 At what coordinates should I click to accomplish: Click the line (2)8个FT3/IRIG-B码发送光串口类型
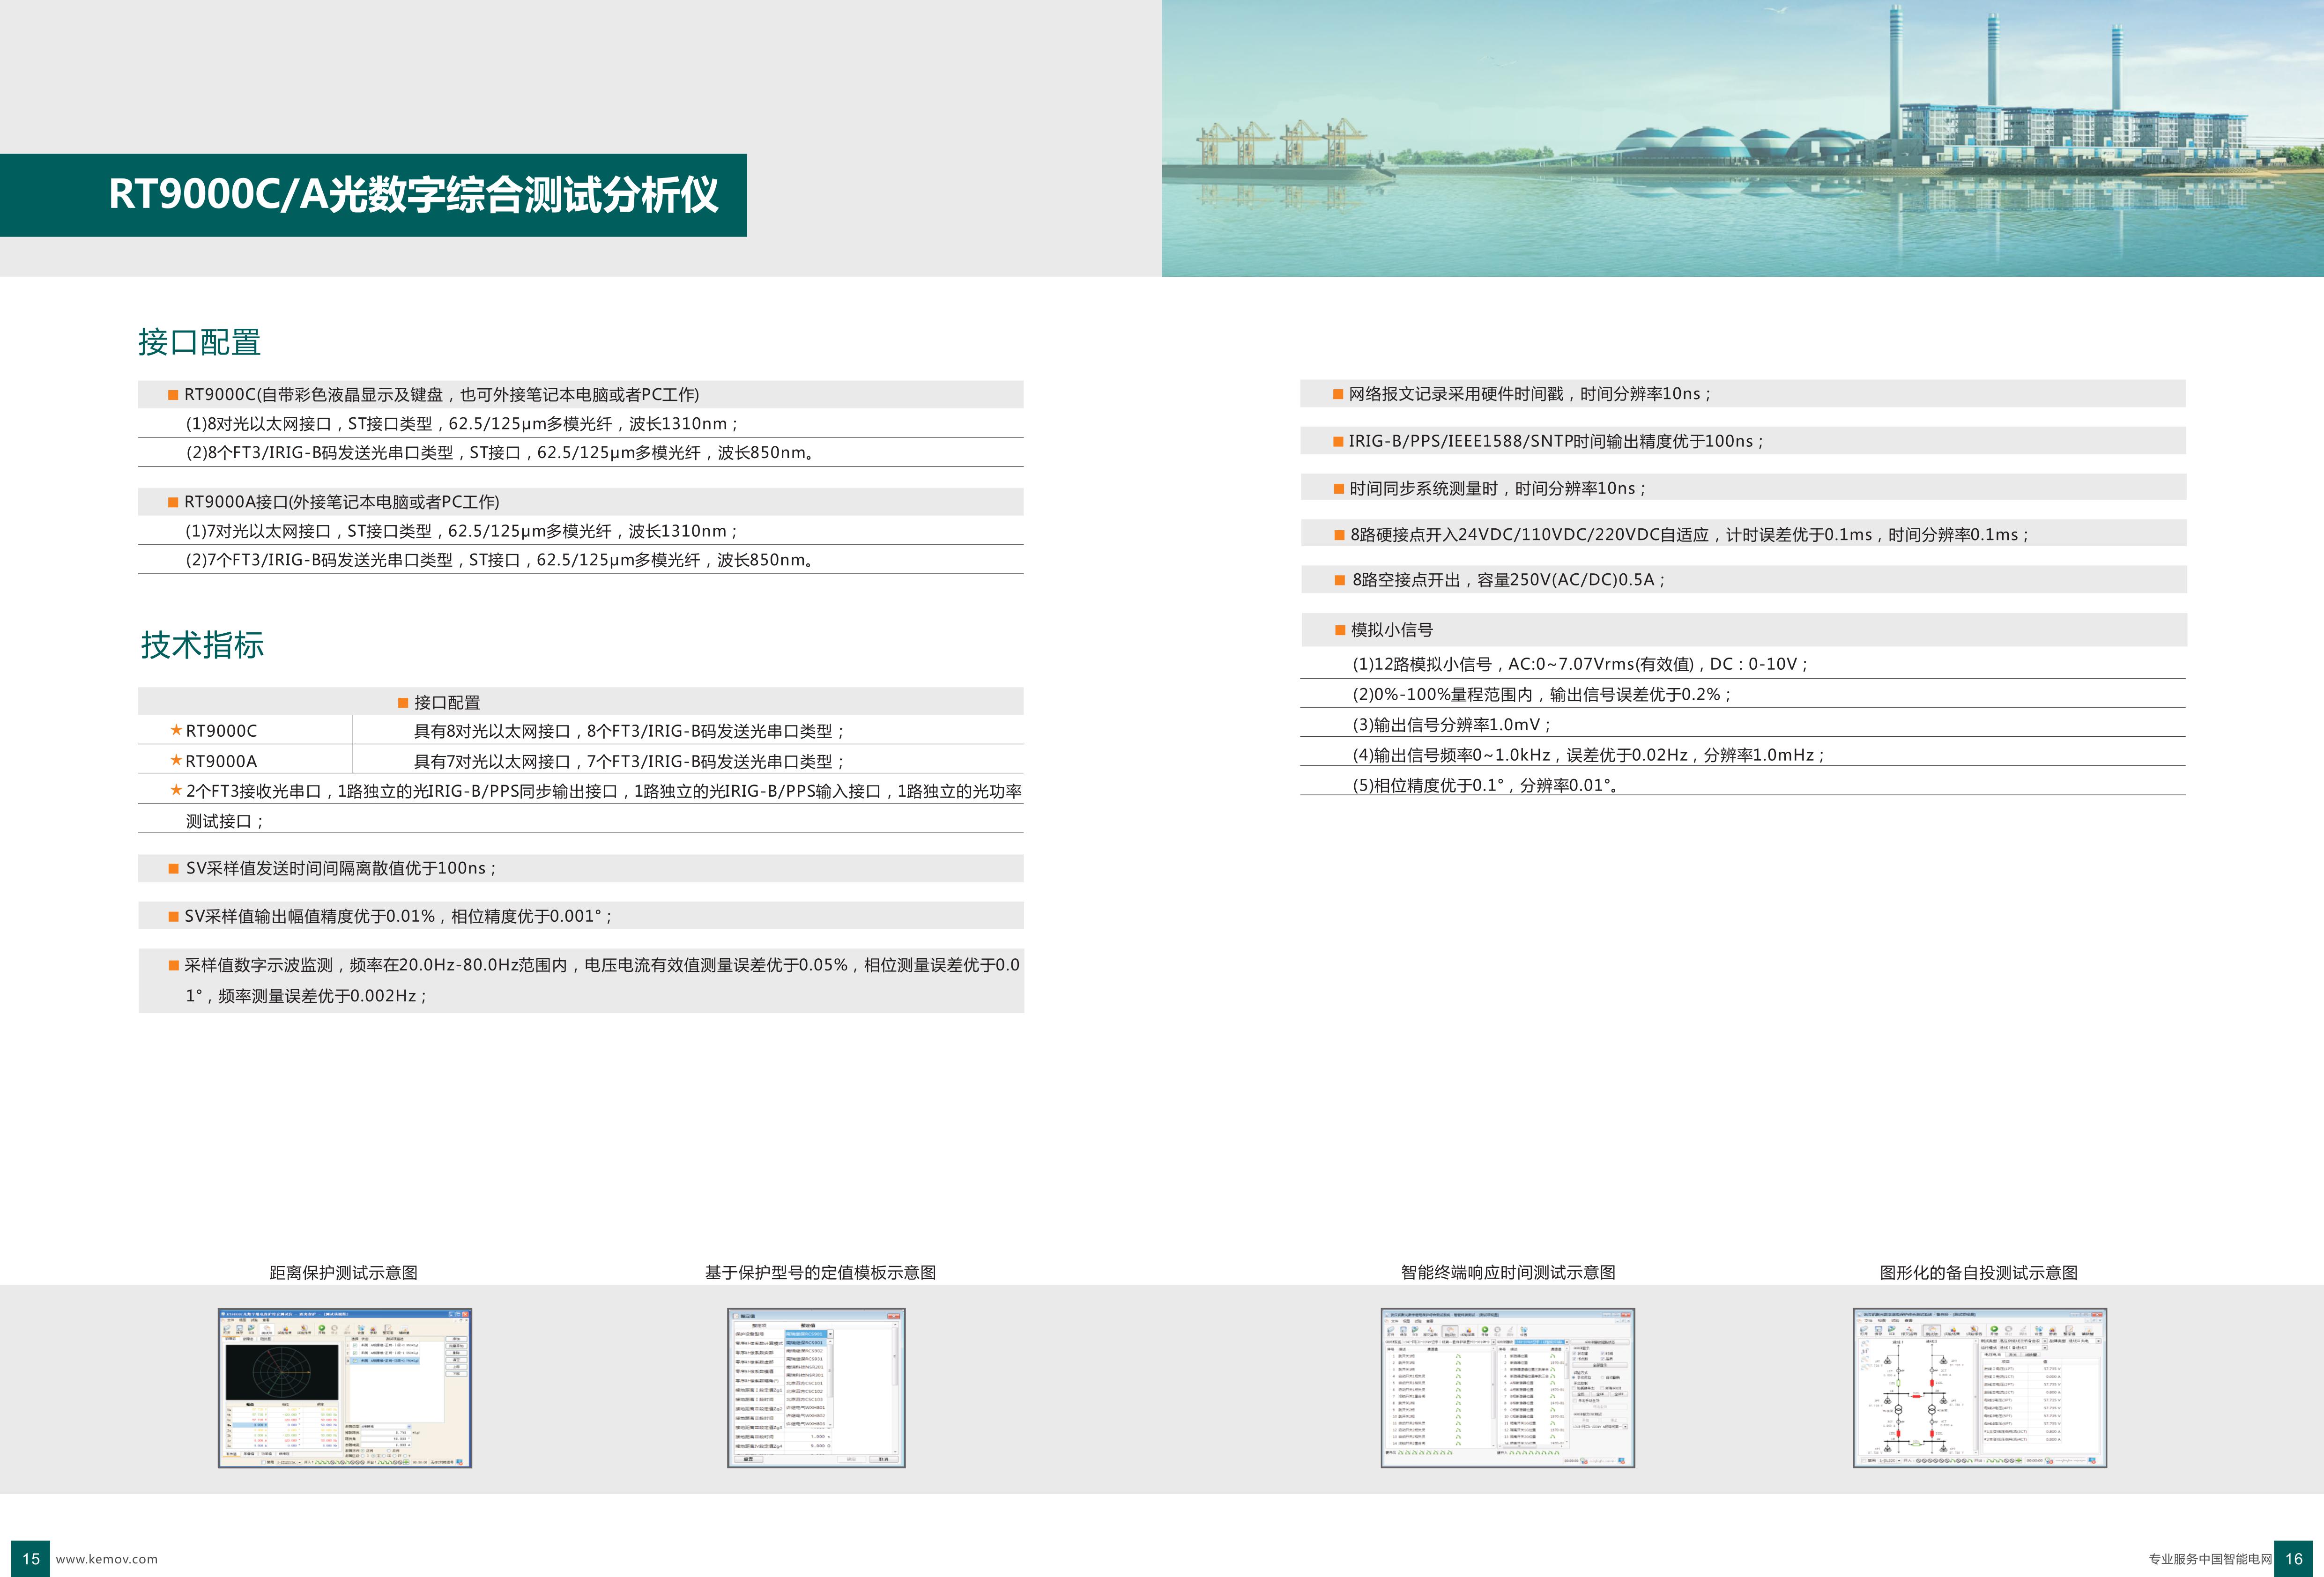[x=501, y=453]
